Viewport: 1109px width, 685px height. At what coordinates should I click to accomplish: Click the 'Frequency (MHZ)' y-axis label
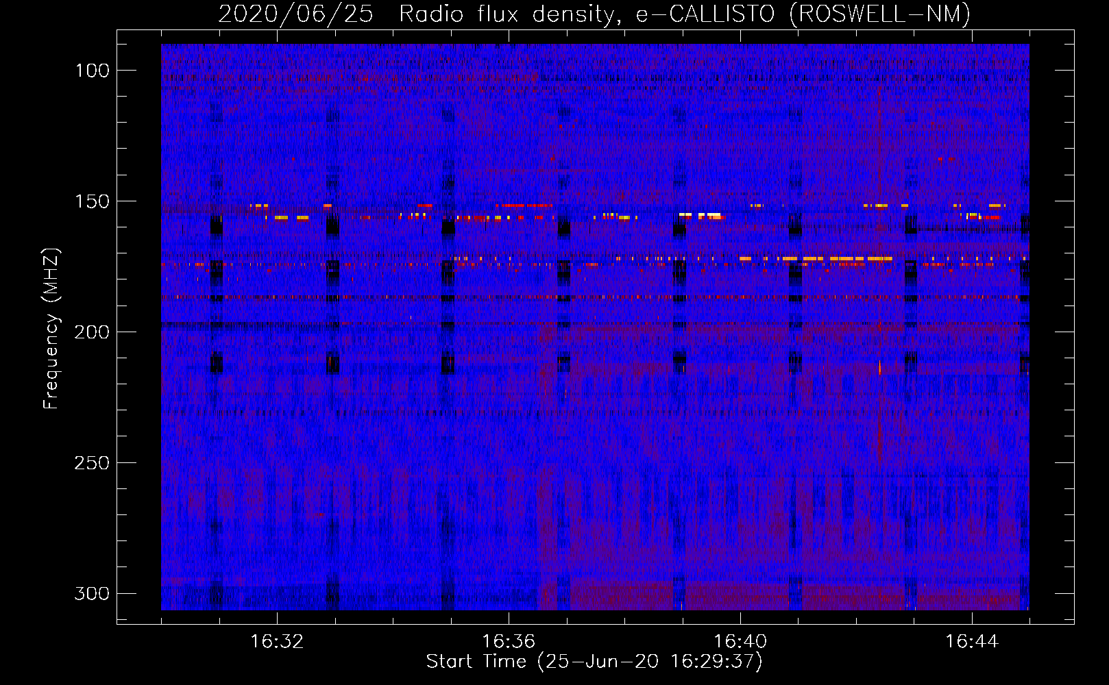(x=51, y=329)
